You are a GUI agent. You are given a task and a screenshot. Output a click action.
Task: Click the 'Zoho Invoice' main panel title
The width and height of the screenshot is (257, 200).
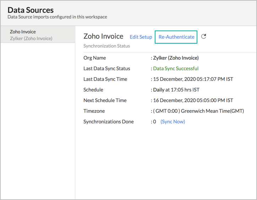[x=103, y=36]
